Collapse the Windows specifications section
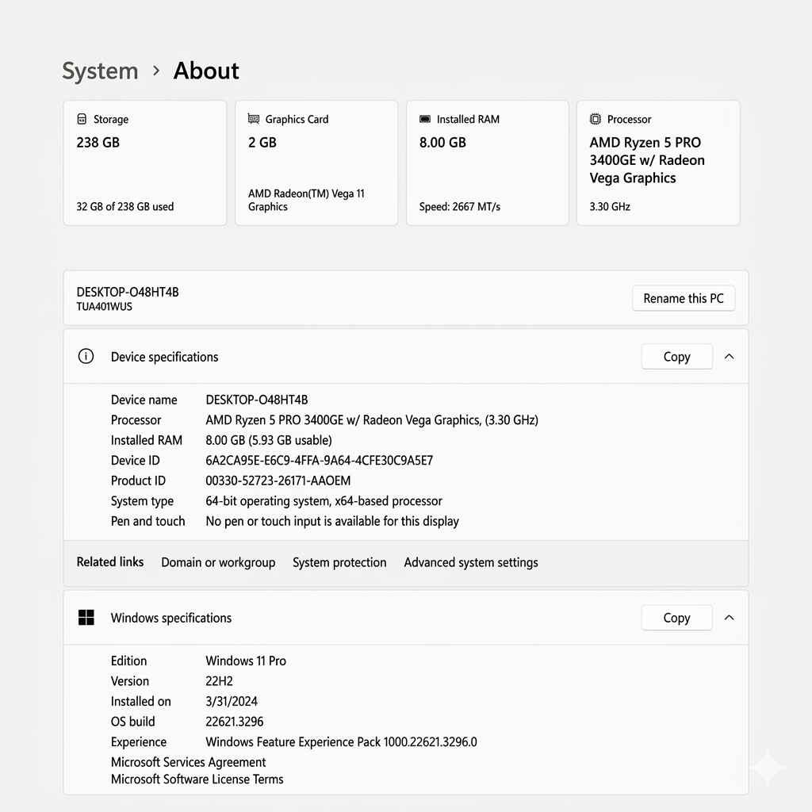The image size is (812, 812). [x=730, y=617]
